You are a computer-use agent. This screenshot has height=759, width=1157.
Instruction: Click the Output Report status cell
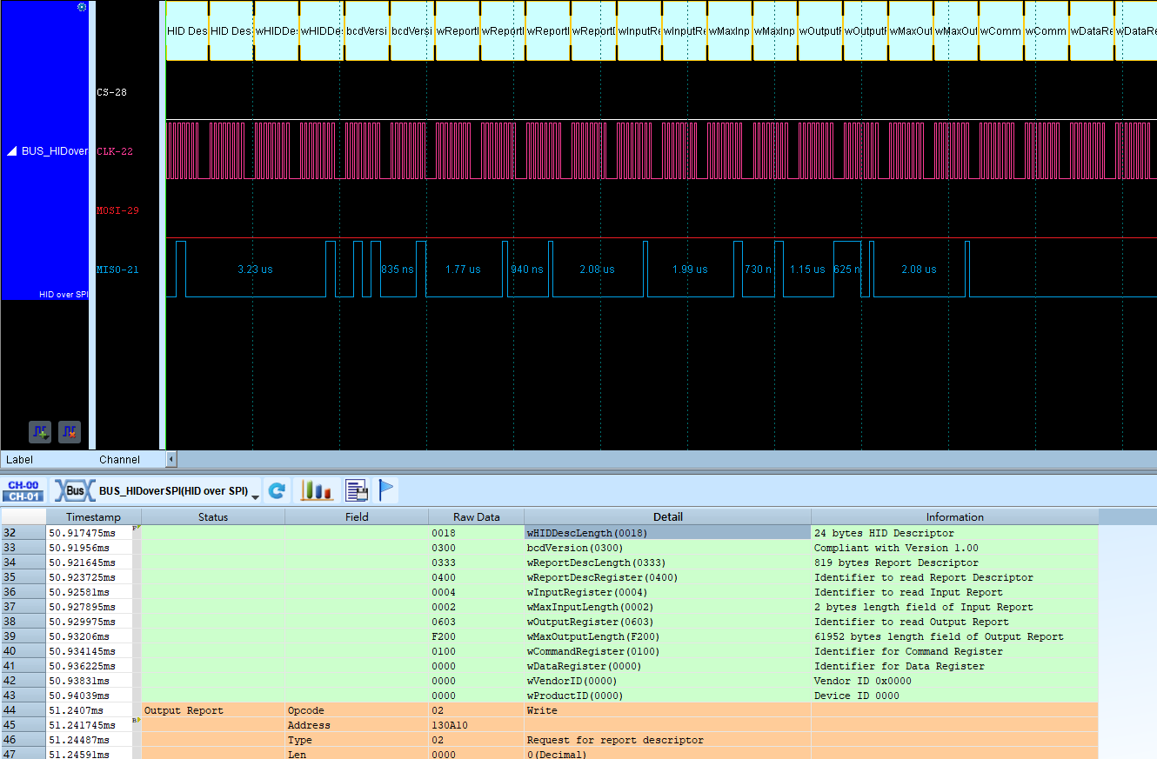pyautogui.click(x=213, y=710)
